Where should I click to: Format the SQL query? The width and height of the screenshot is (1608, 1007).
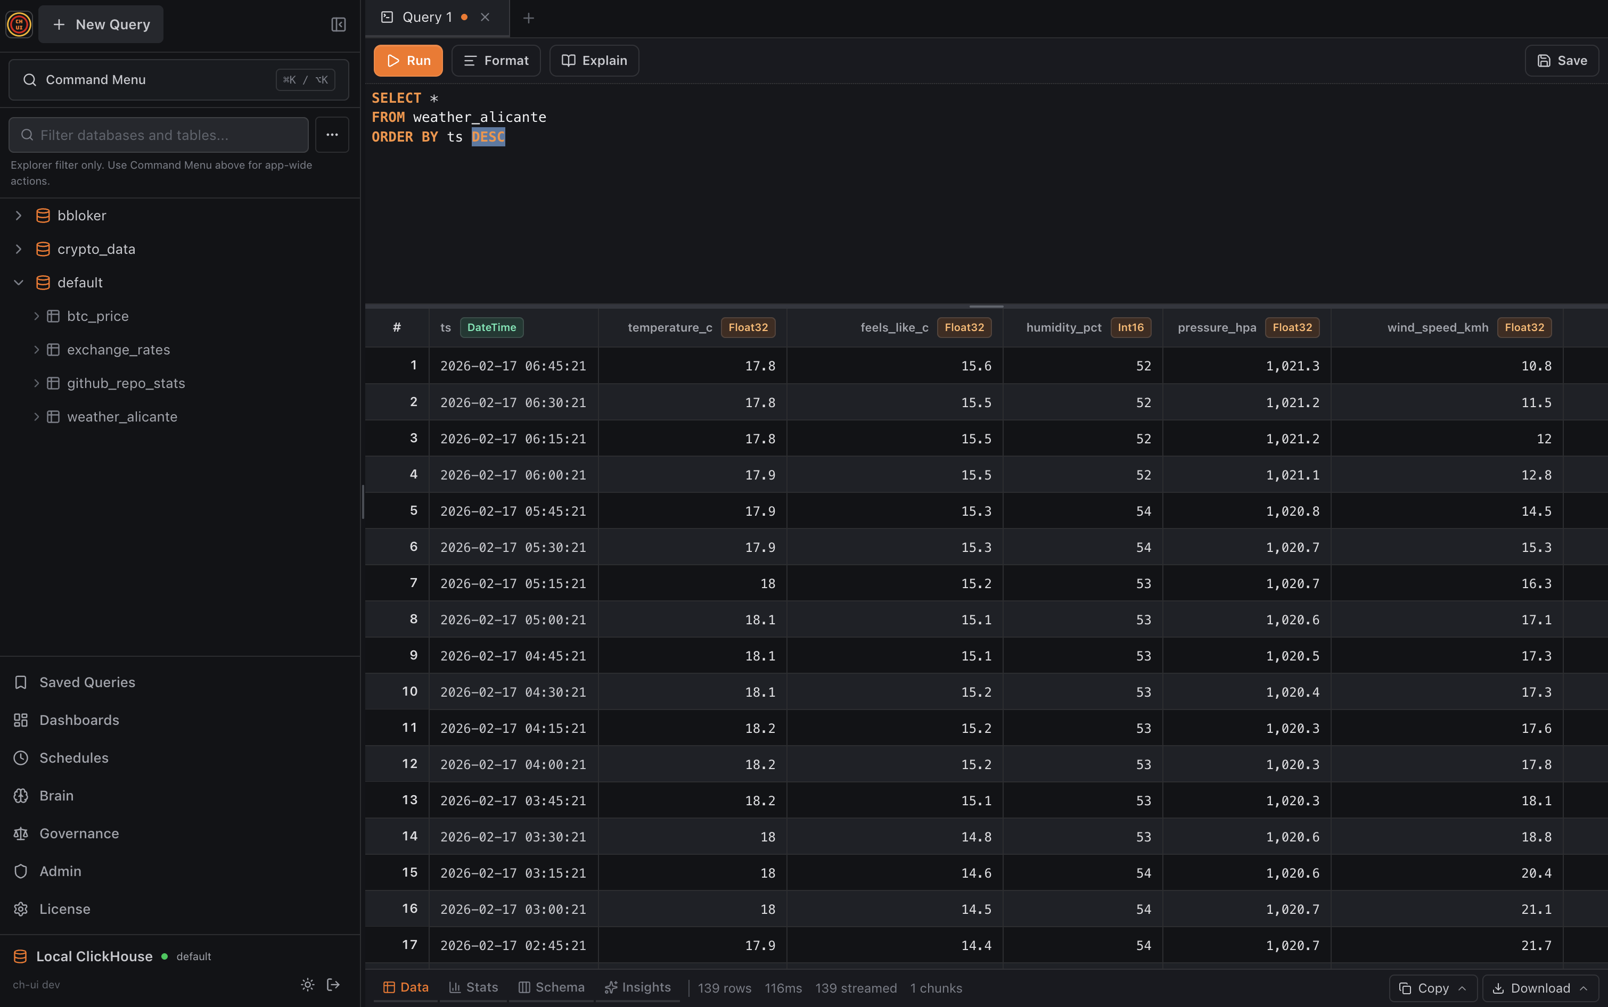pos(495,60)
